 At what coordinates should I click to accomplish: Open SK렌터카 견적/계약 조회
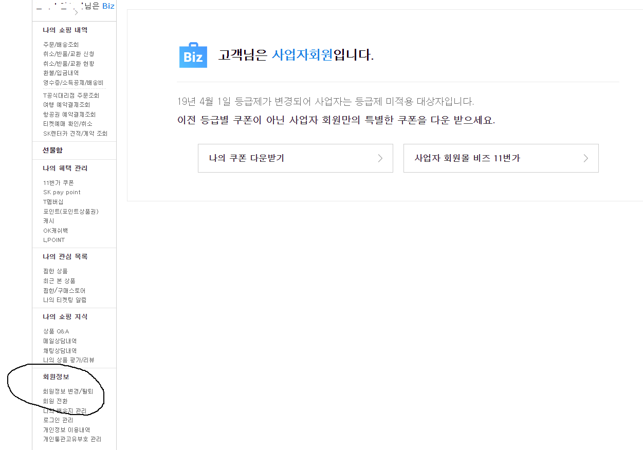click(x=75, y=134)
